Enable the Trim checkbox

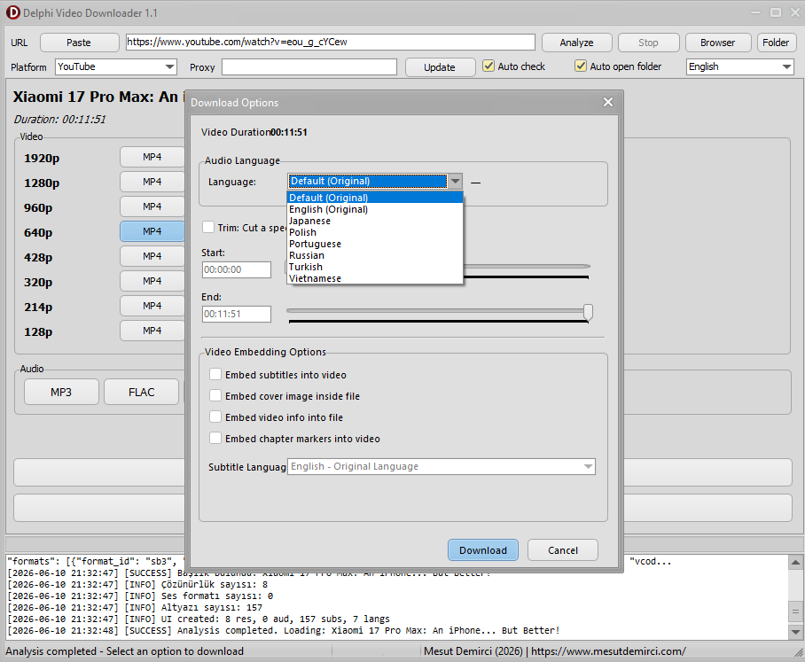208,227
